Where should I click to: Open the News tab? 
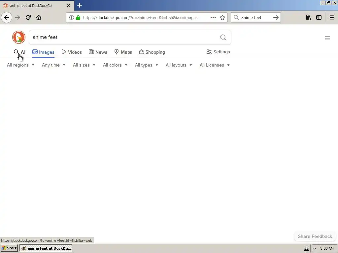[x=98, y=52]
